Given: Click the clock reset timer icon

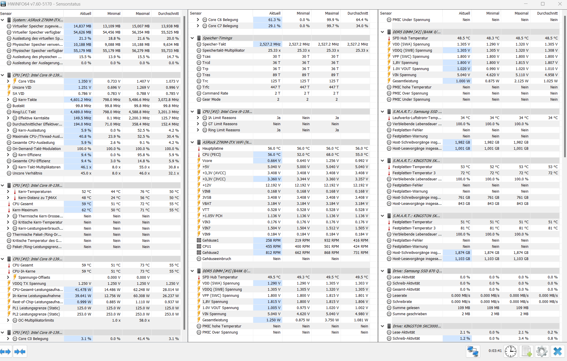Looking at the screenshot, I should [x=510, y=351].
